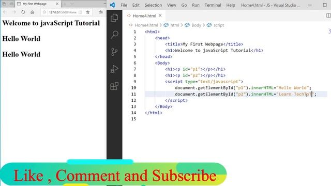Open the Run menu
331x186 pixels.
[x=195, y=5]
